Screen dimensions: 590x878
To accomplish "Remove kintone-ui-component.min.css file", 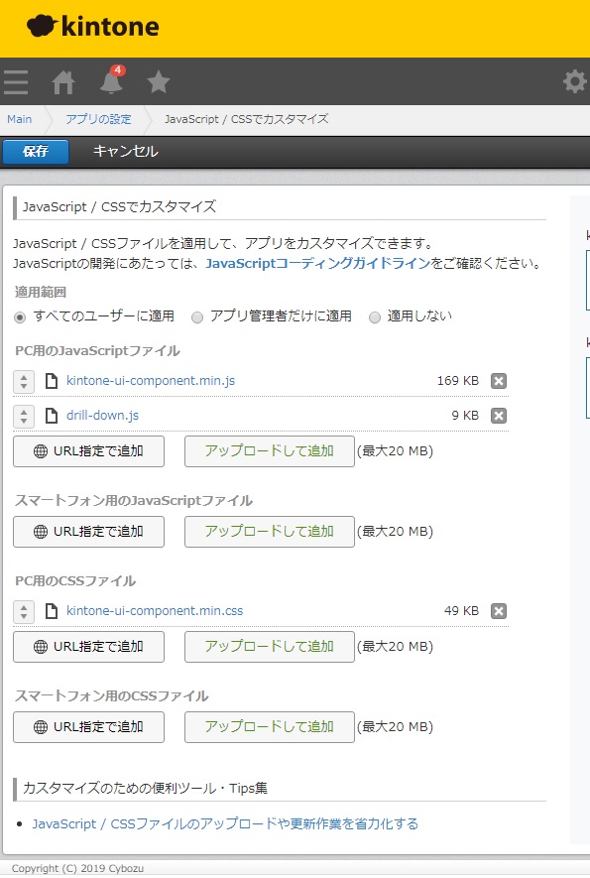I will point(498,611).
